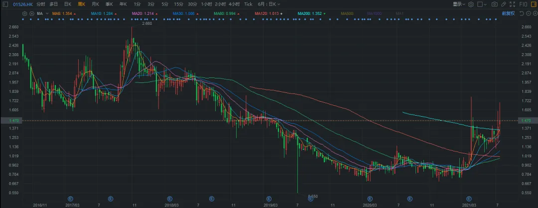Image resolution: width=538 pixels, height=208 pixels.
Task: Select the 日K daily candlestick tab
Action: (68, 4)
